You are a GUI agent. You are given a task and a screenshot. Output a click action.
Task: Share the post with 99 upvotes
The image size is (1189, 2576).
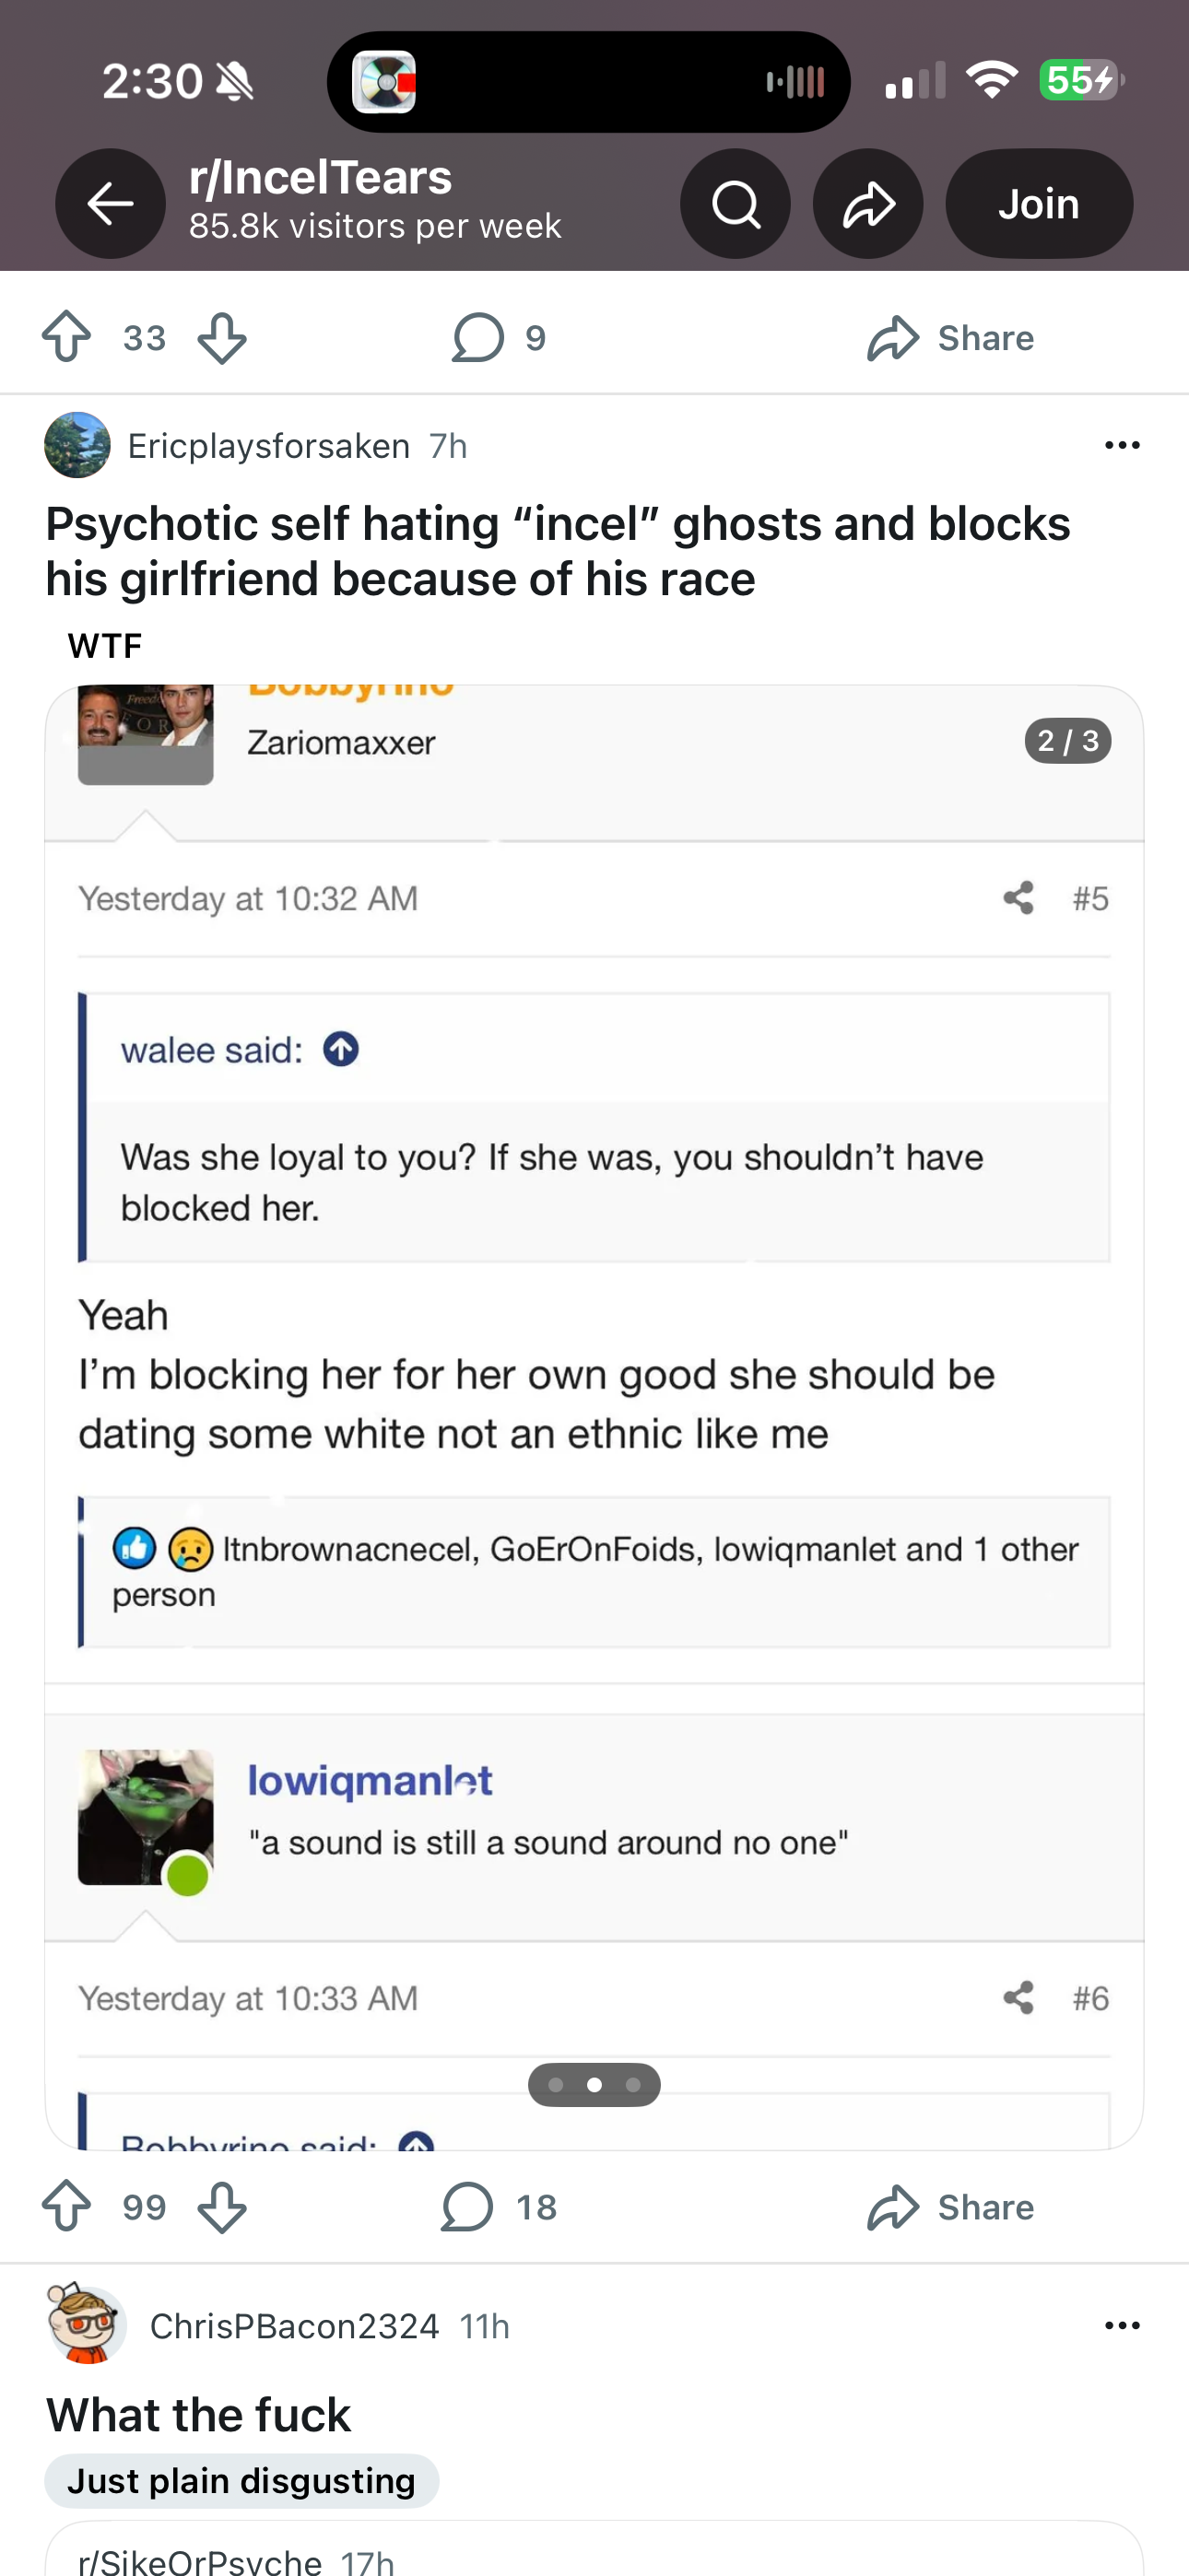(949, 2207)
